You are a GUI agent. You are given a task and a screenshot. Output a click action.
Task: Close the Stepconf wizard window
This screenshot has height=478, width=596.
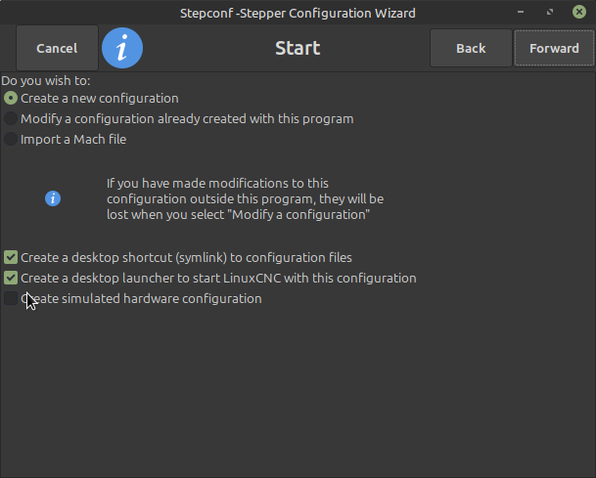579,13
